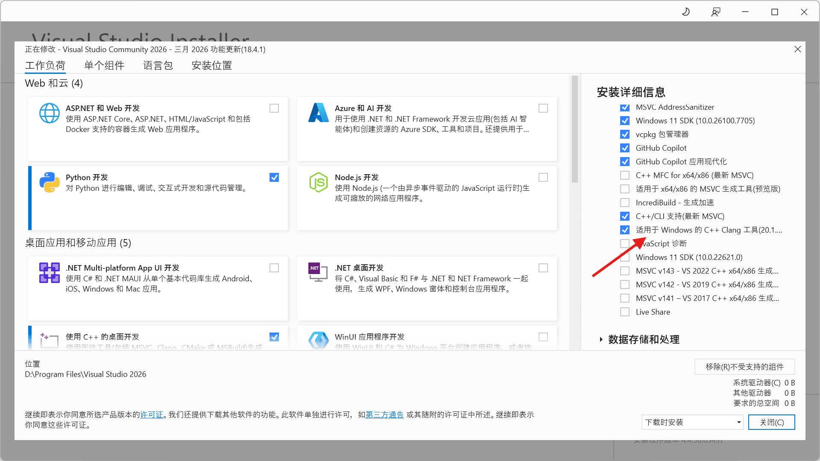Click the .NET desktop development icon

click(x=318, y=272)
